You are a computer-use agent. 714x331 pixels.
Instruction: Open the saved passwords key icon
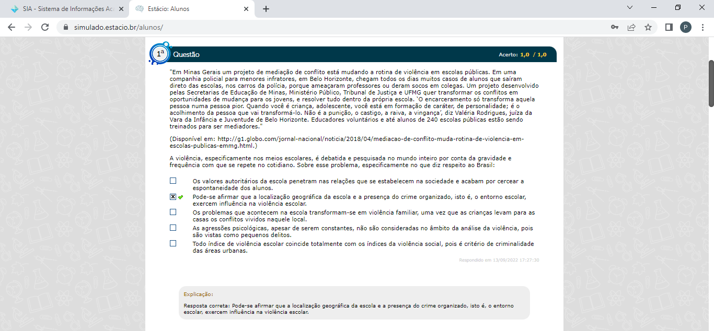615,27
